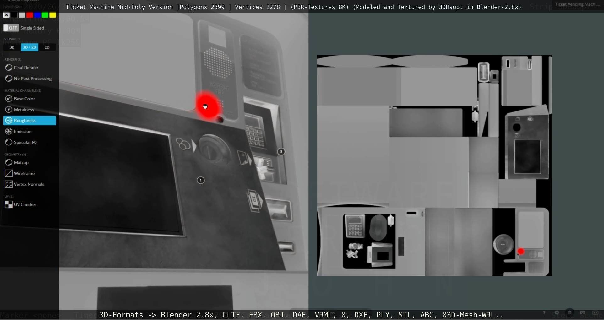This screenshot has width=604, height=320.
Task: Pick the red wireframe color swatch
Action: (x=30, y=15)
